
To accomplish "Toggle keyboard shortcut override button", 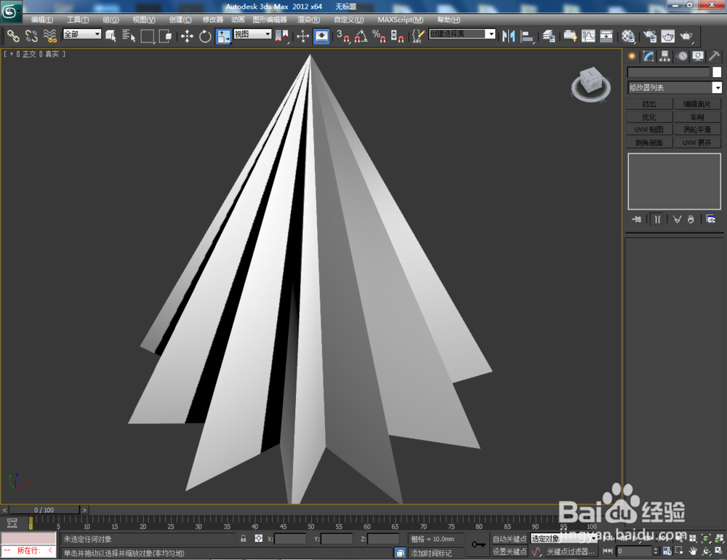I will click(321, 36).
